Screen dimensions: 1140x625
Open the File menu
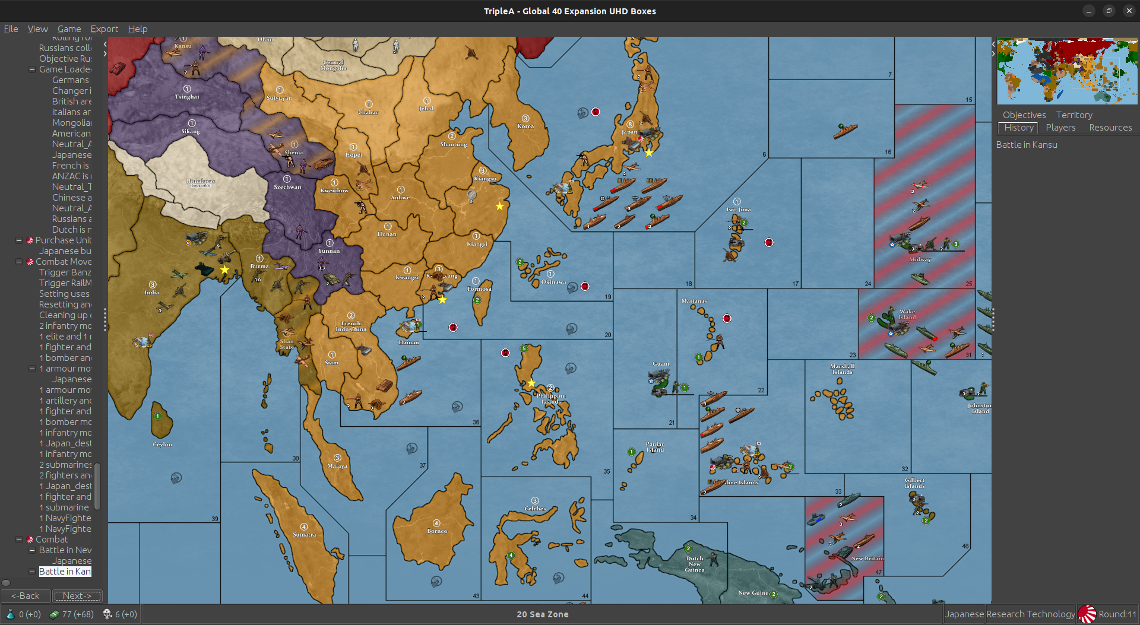click(11, 29)
